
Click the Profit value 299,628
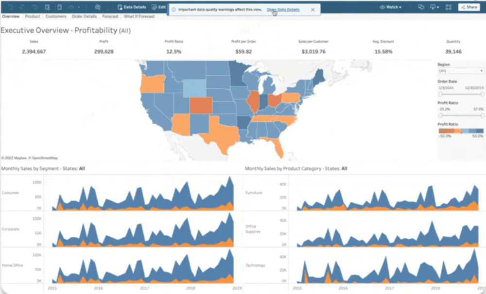(x=104, y=52)
